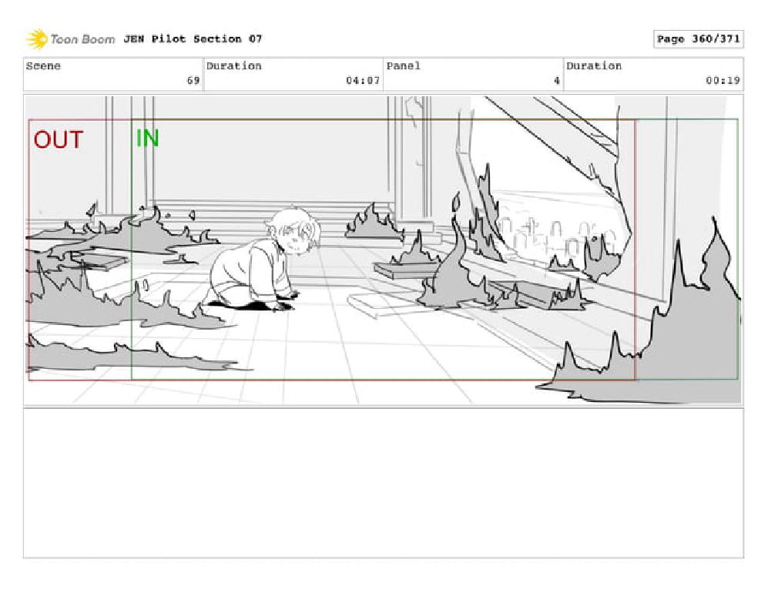Select the panel duration value '00:19'

723,80
